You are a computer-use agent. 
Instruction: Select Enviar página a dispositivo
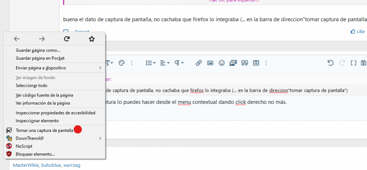click(x=41, y=68)
